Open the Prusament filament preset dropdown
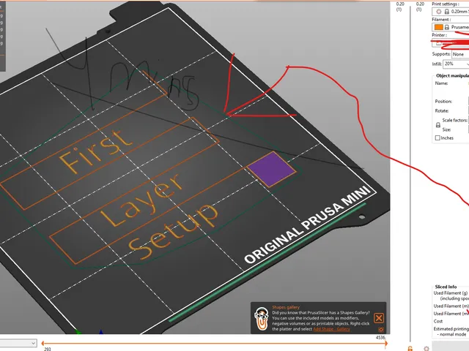The image size is (469, 351). [451, 27]
